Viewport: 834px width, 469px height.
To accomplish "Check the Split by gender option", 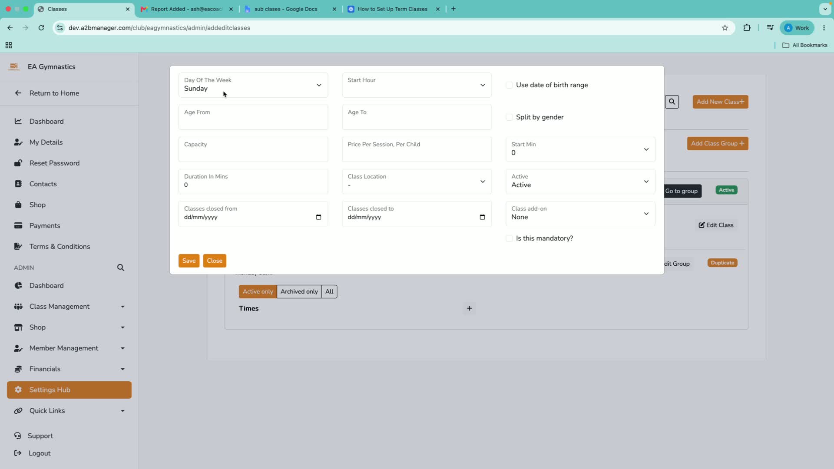I will (x=509, y=117).
